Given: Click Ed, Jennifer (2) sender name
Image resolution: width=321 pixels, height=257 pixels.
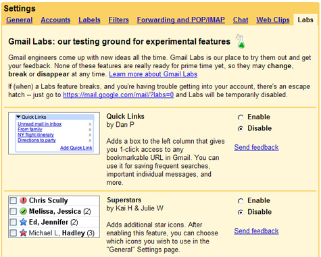Looking at the screenshot, I should 53,223.
